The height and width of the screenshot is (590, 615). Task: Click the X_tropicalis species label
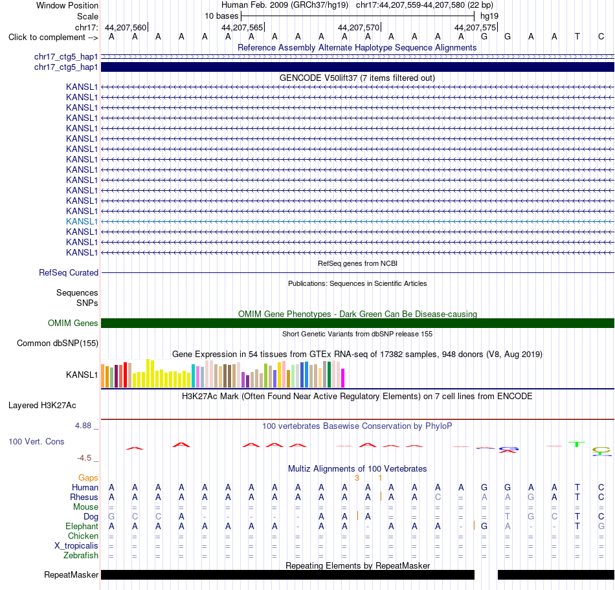[76, 546]
